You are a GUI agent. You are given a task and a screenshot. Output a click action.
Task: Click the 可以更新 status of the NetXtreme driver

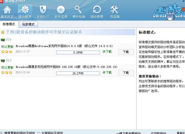pyautogui.click(x=7, y=47)
